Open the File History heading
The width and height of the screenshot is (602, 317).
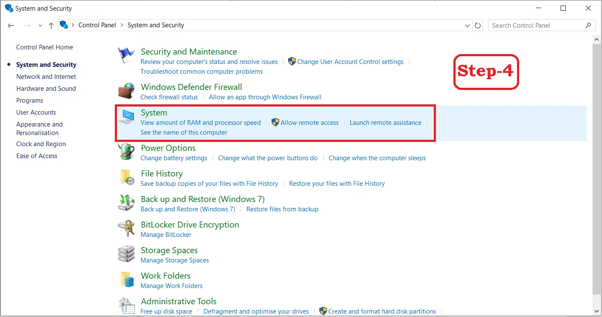click(162, 174)
